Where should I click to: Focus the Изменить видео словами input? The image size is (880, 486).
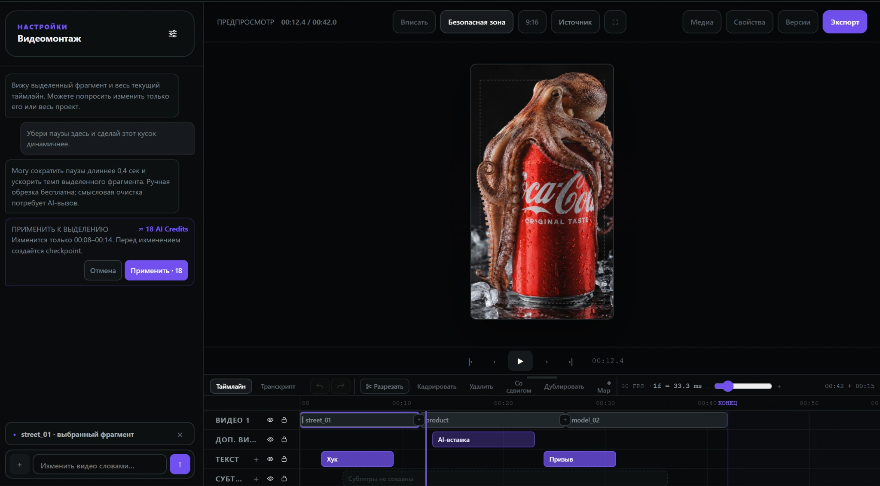pyautogui.click(x=100, y=465)
